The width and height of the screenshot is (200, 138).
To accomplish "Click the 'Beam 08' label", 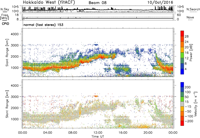I will coord(97,3).
